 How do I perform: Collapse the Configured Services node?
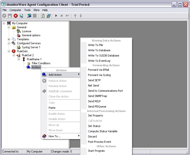9,43
